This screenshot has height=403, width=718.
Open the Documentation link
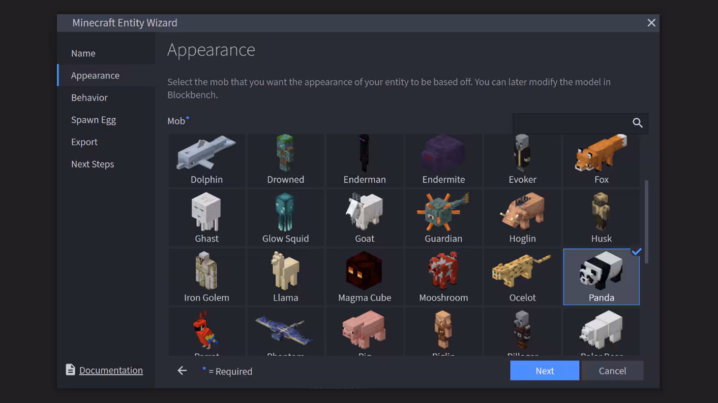(x=111, y=370)
